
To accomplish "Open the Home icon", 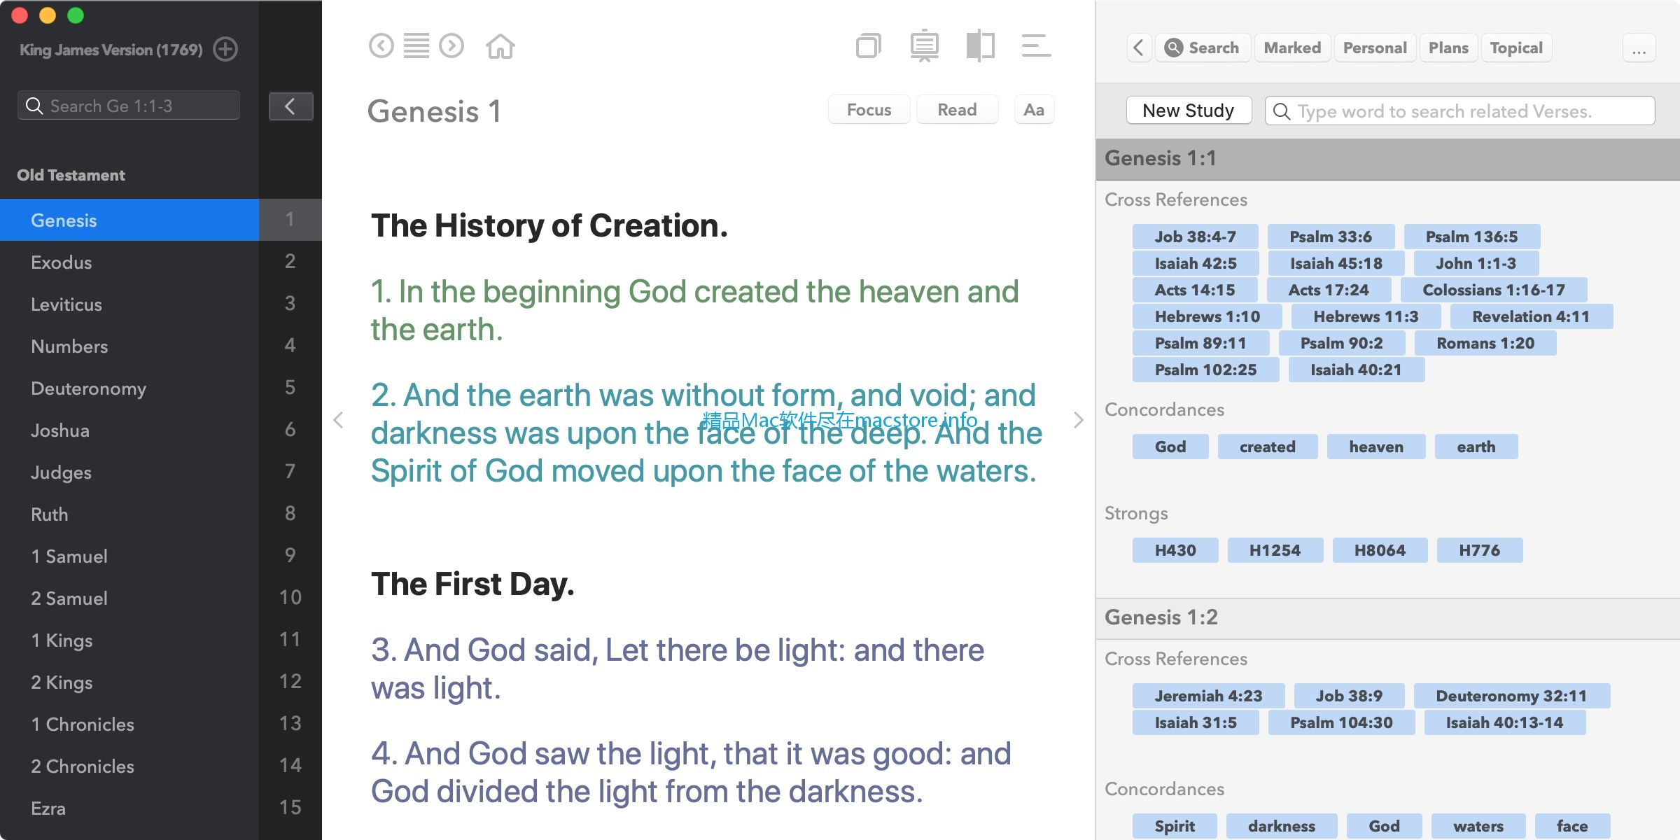I will click(x=500, y=46).
